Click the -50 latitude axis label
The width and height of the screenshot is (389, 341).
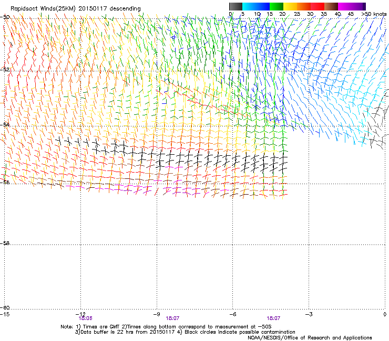point(5,17)
